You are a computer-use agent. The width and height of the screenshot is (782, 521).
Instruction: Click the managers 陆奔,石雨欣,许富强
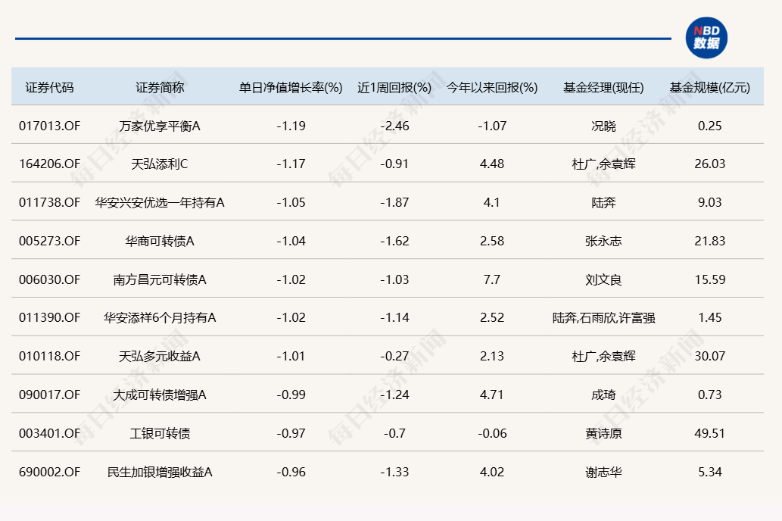pos(603,317)
